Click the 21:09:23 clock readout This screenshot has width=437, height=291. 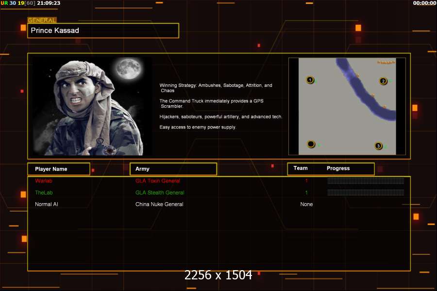tap(49, 3)
